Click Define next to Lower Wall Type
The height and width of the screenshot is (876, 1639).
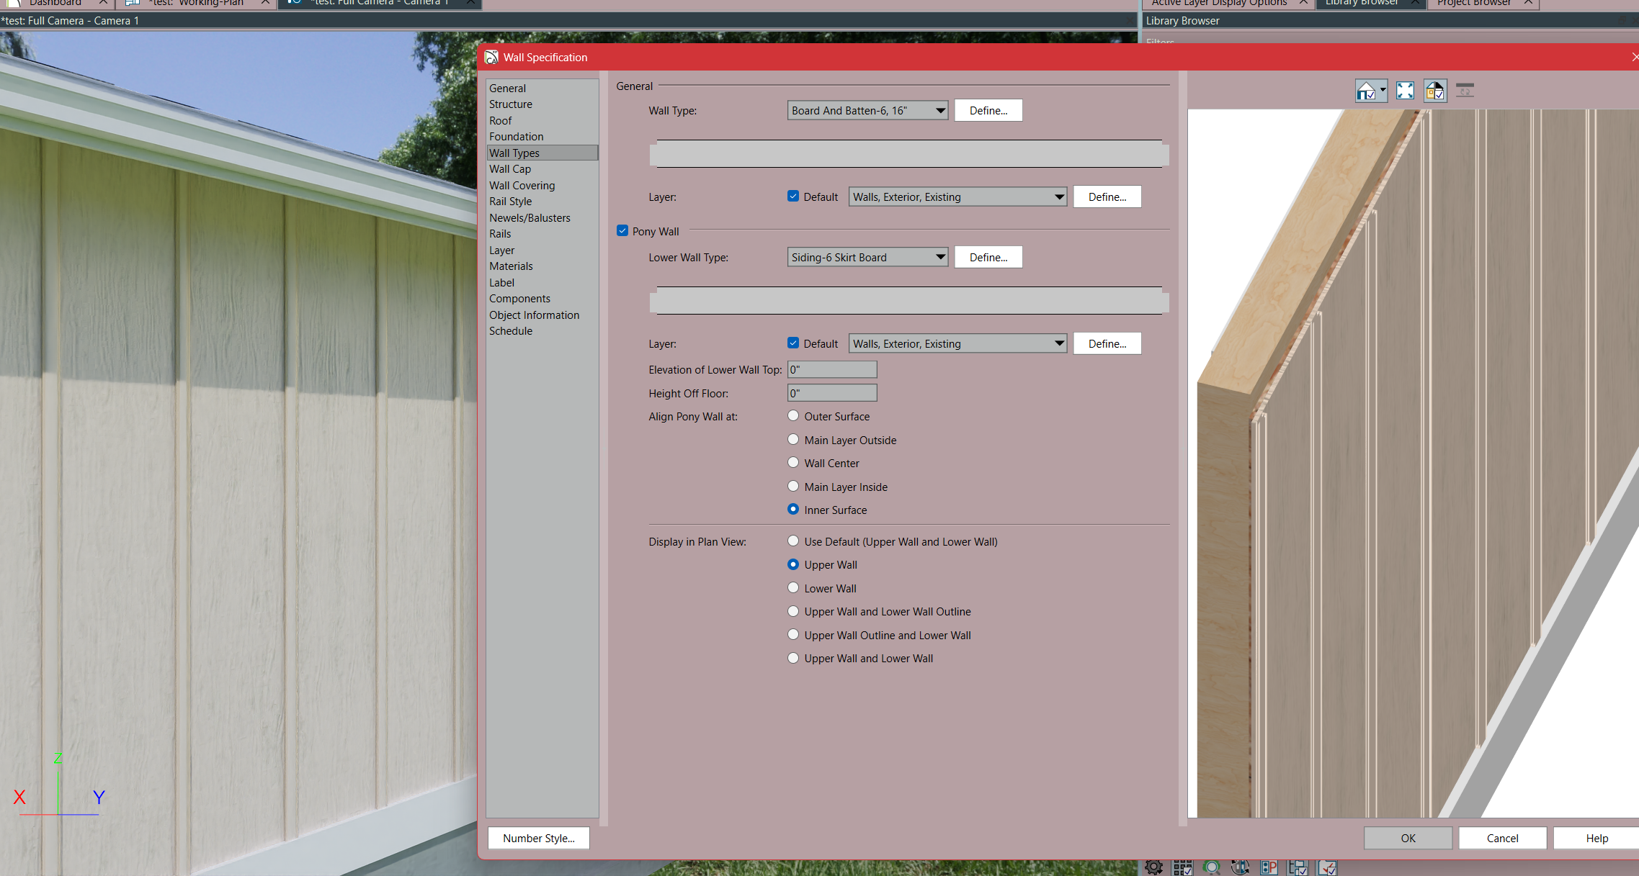988,258
